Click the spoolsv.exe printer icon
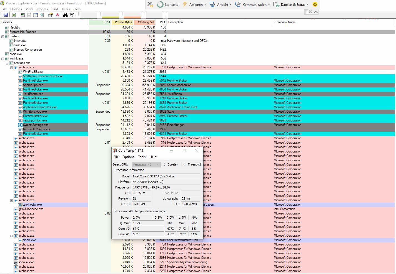This screenshot has height=274, width=396. coord(16,262)
